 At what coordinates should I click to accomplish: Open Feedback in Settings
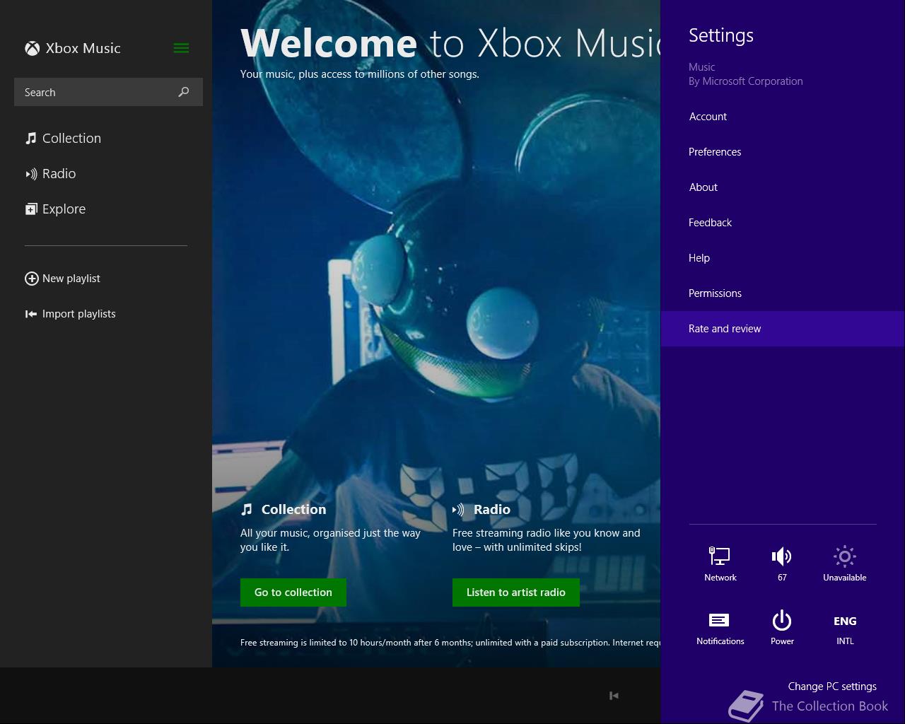710,223
